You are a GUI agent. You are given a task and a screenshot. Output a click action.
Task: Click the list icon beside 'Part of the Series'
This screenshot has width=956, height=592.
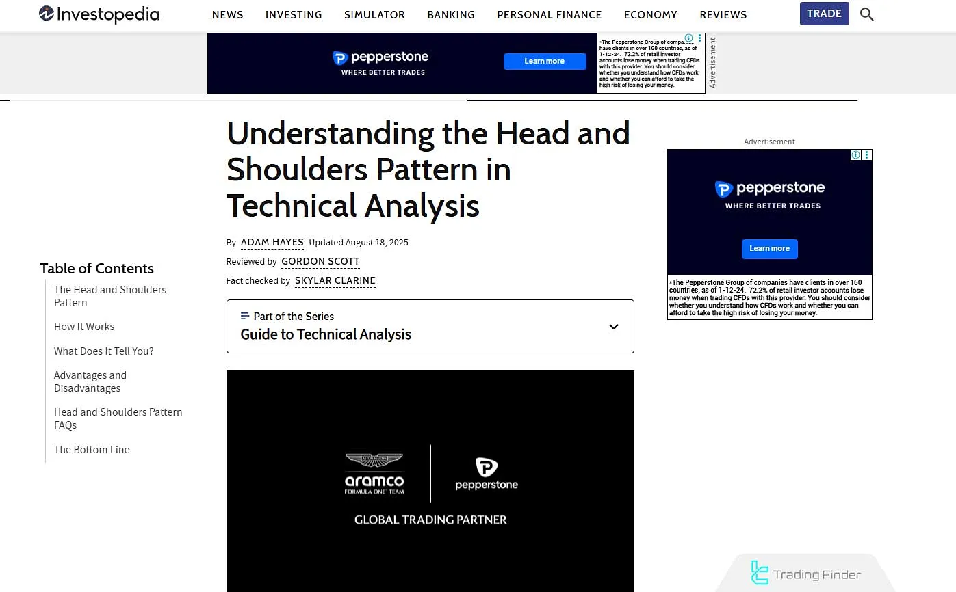tap(244, 316)
